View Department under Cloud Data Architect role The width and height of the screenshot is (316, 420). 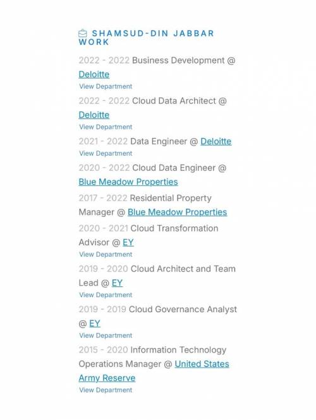click(x=106, y=127)
